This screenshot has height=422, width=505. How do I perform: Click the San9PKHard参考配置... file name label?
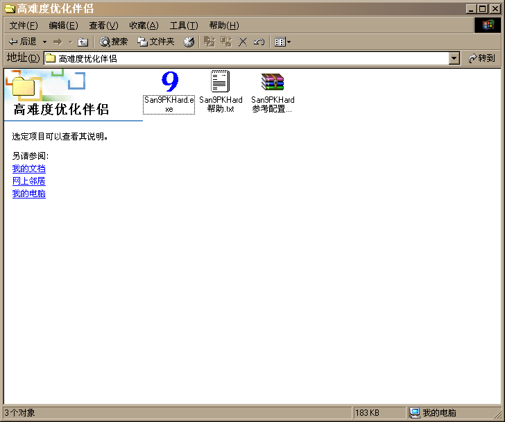[273, 104]
